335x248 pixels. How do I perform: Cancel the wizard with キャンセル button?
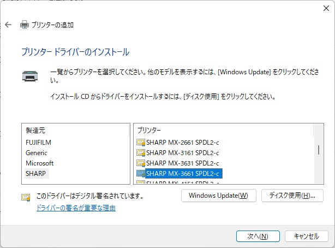[306, 236]
